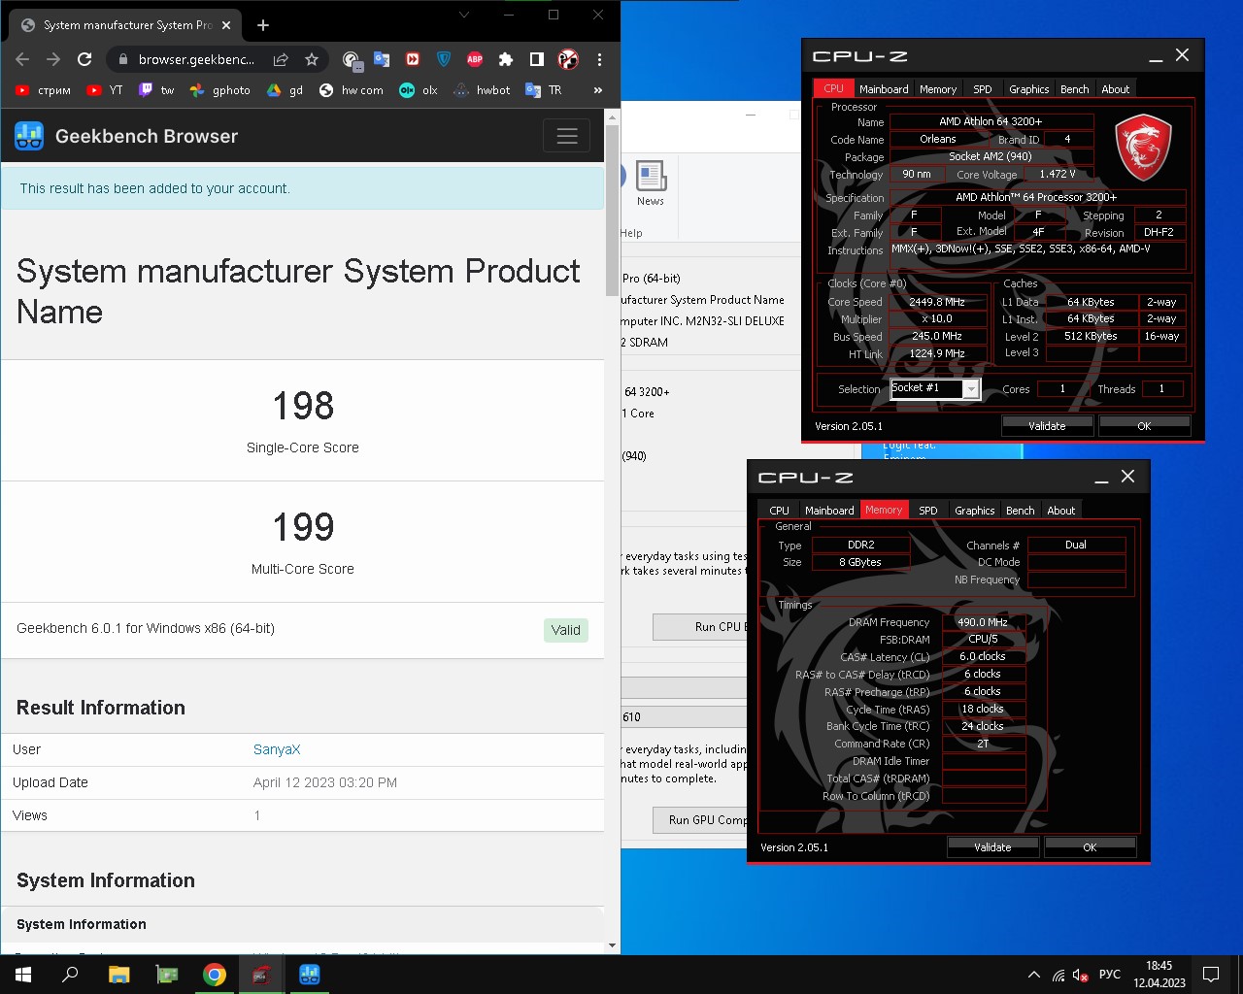
Task: Open the YT bookmark
Action: click(x=104, y=90)
